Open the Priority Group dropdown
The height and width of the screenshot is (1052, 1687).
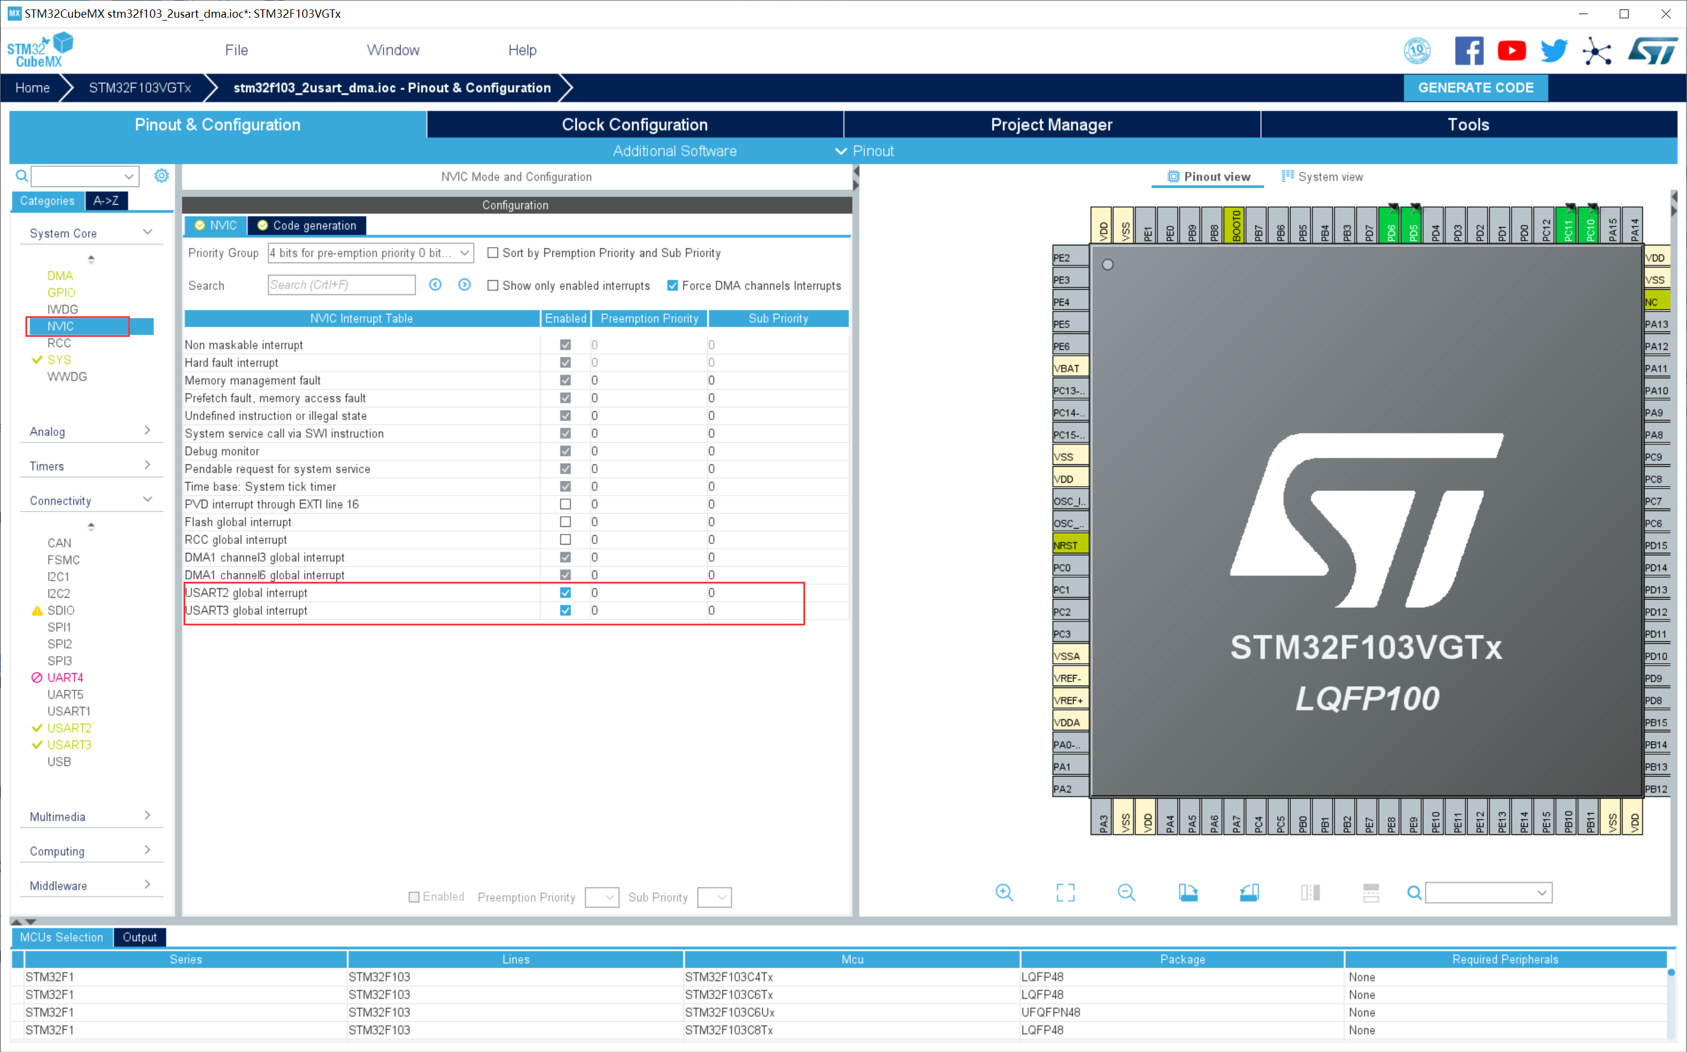[x=370, y=253]
